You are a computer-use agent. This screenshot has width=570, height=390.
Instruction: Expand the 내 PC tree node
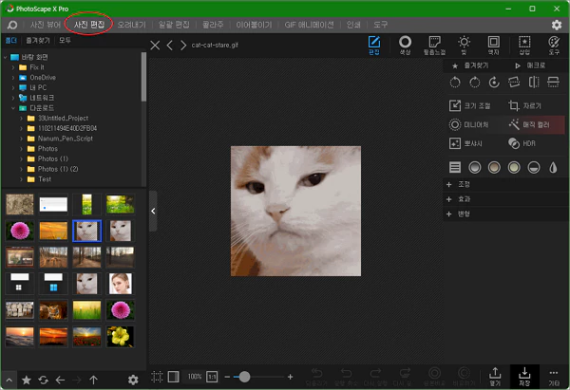13,88
